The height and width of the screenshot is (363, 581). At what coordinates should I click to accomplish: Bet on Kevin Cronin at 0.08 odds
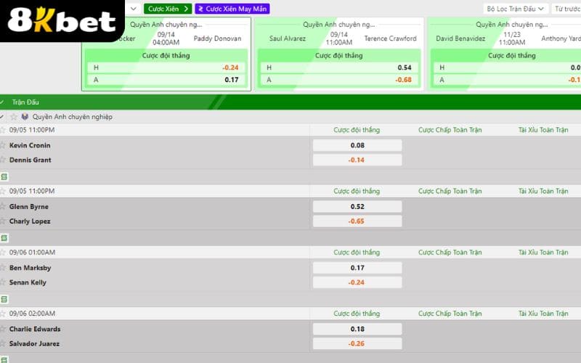click(x=357, y=145)
